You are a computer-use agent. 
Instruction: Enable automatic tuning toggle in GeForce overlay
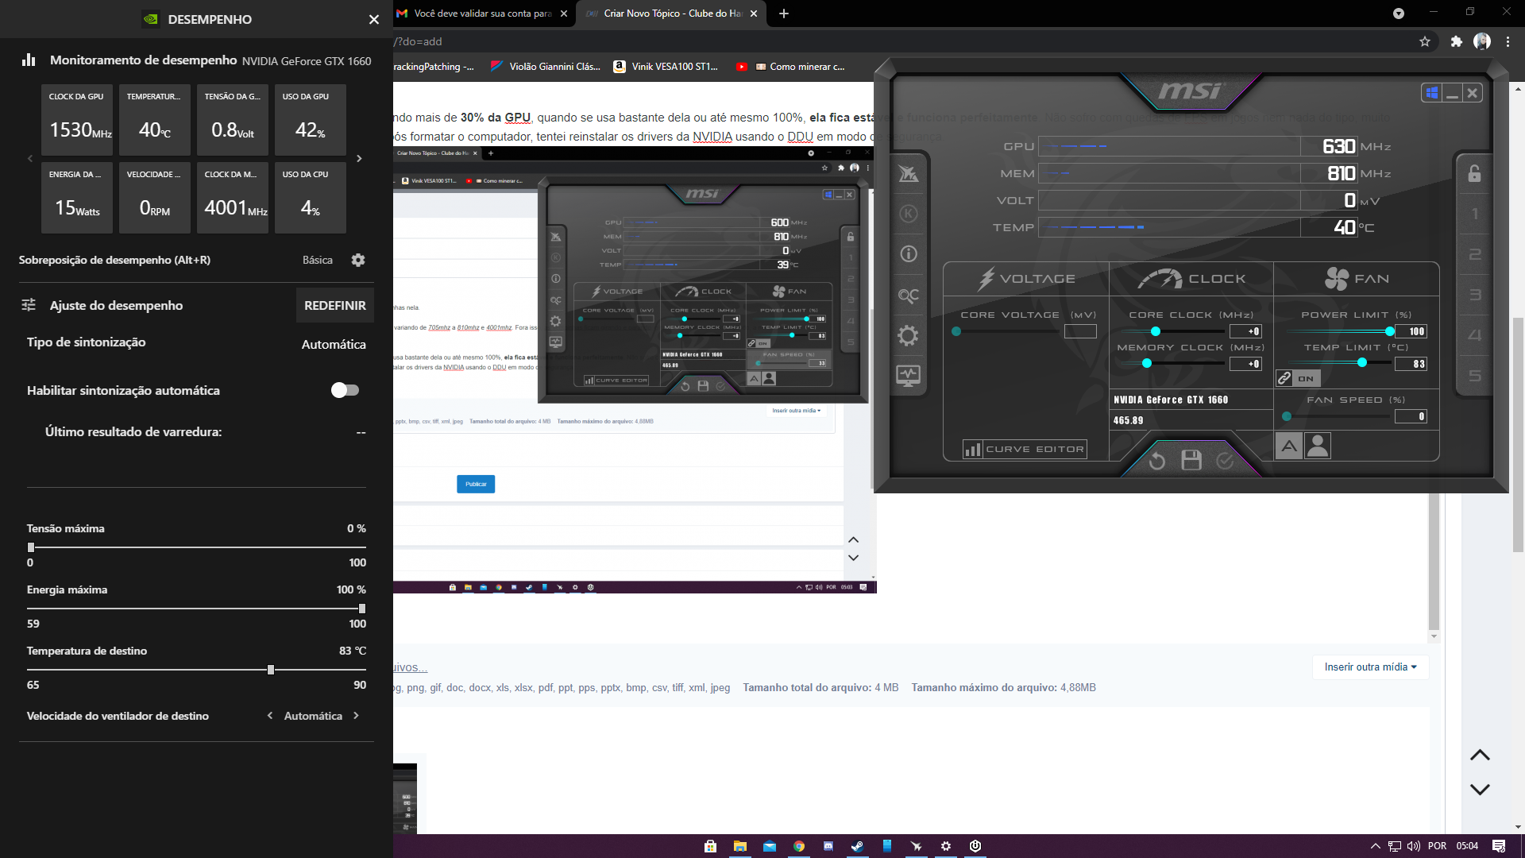pyautogui.click(x=345, y=390)
